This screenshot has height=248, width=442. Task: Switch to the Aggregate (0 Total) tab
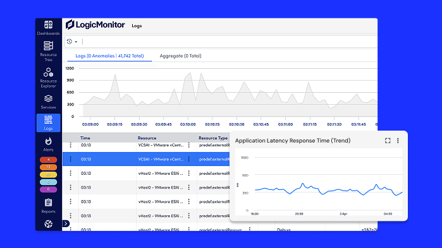(x=180, y=56)
